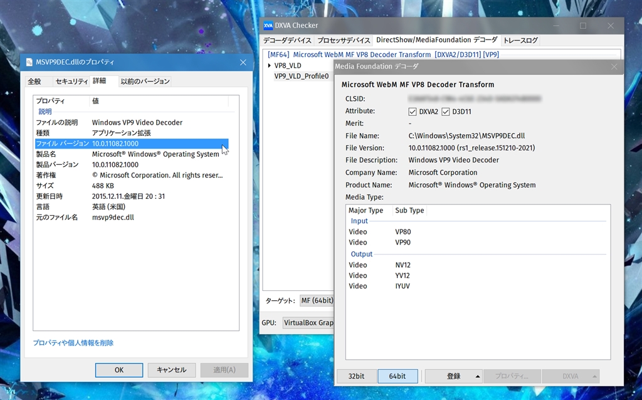642x400 pixels.
Task: Select the サイズ 488 KB row
Action: [132, 186]
